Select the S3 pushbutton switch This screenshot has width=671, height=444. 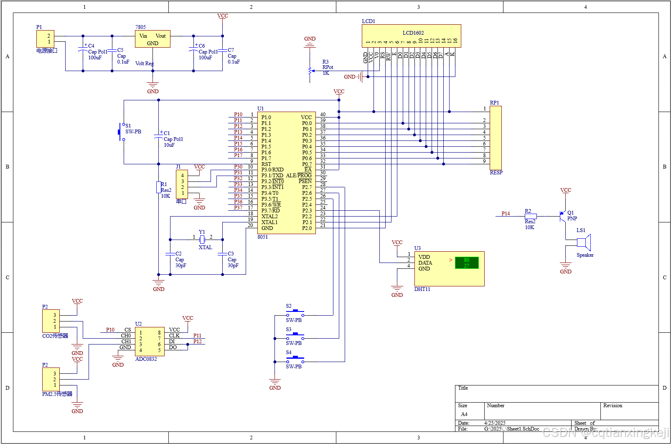[x=295, y=336]
